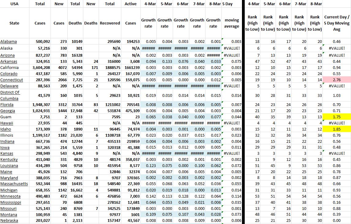Select California's total cases cell 3,604,208

click(40, 68)
